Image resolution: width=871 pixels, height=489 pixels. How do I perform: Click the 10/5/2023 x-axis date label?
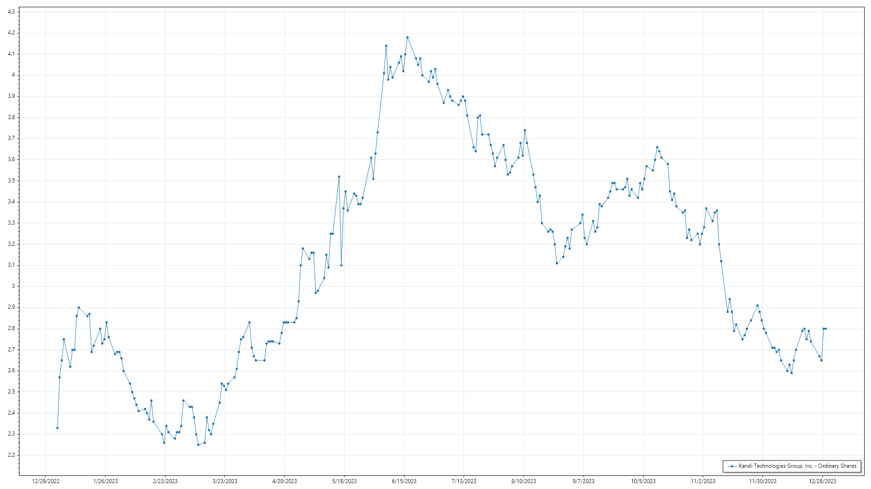pos(643,481)
